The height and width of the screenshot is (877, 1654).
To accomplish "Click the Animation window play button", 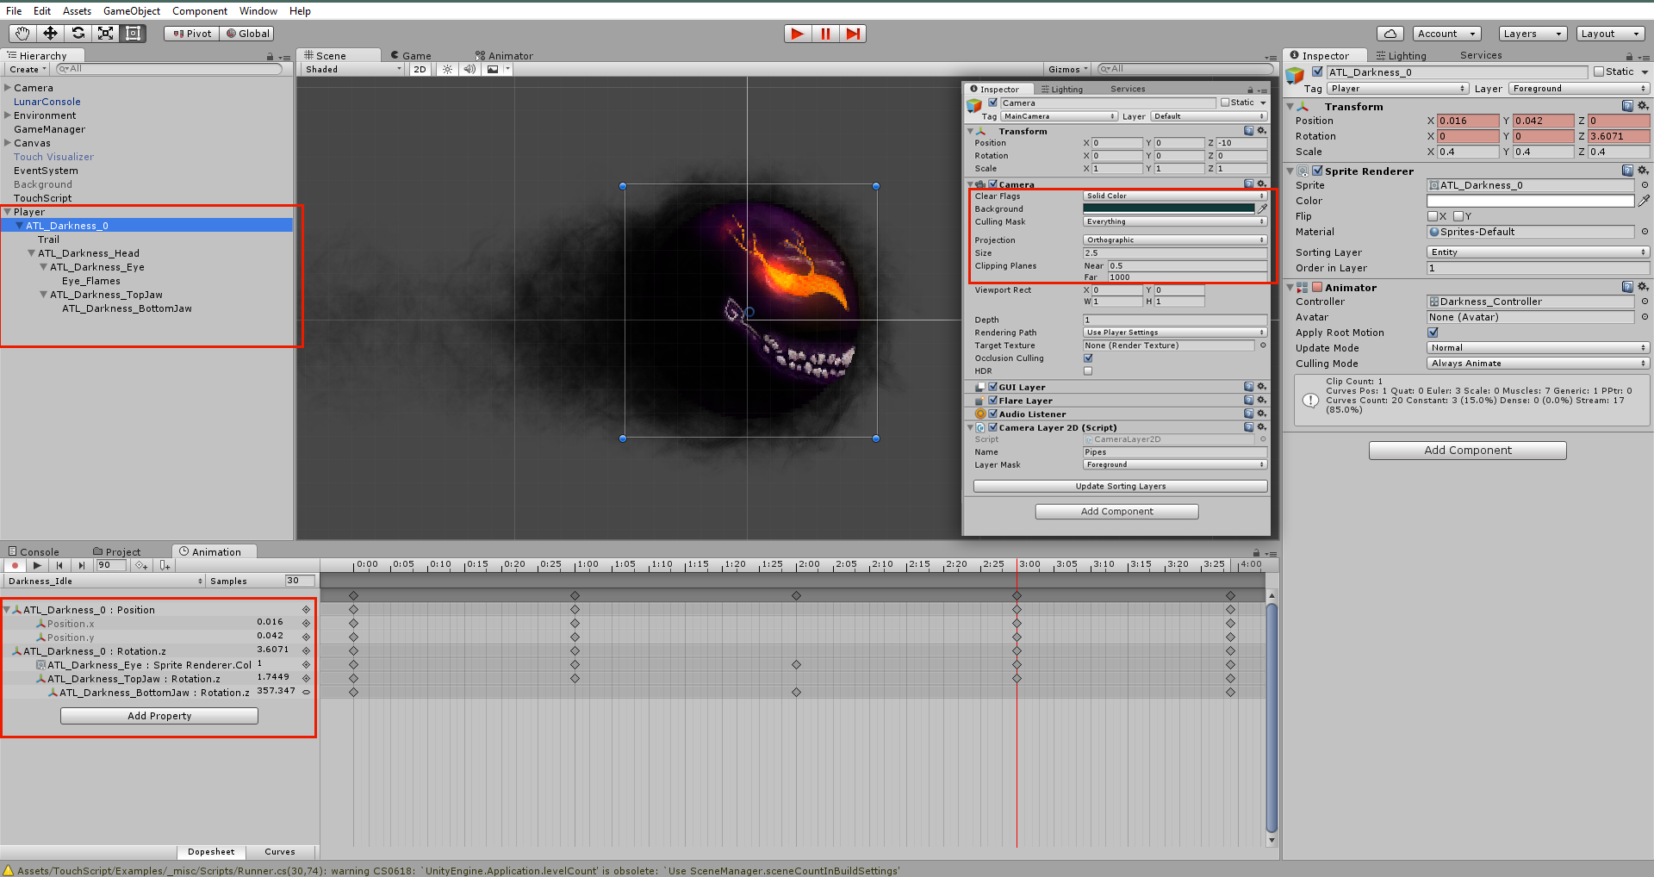I will click(37, 566).
